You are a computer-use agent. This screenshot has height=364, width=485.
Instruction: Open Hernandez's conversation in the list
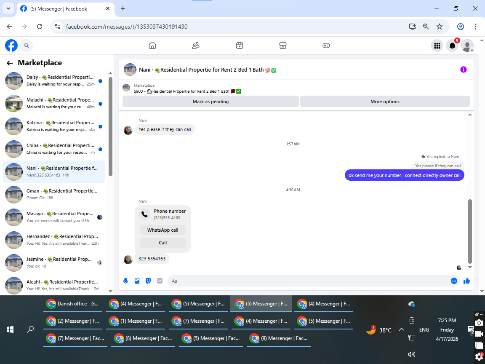[x=53, y=240]
